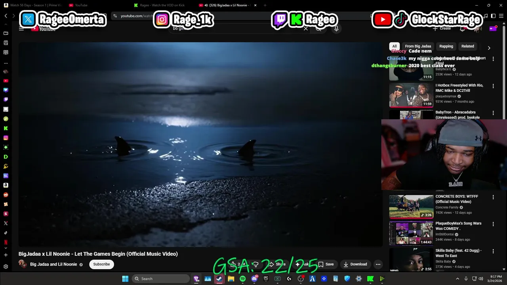The height and width of the screenshot is (285, 507).
Task: Open the Spotify app from taskbar
Action: [242, 279]
